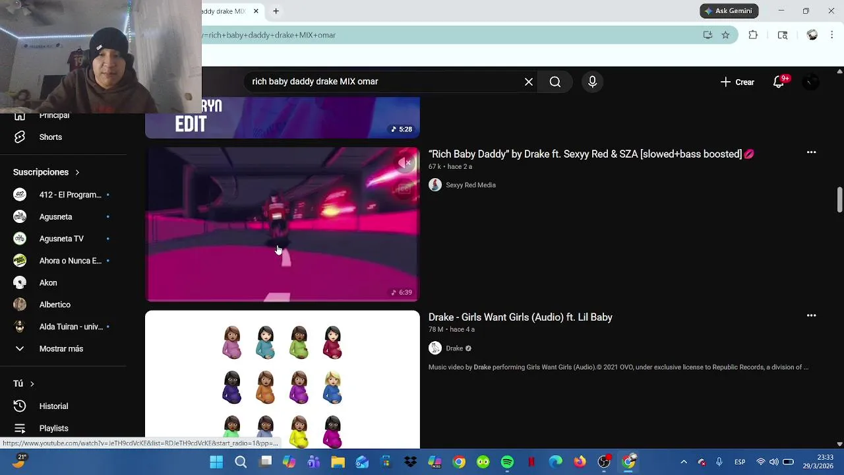This screenshot has height=475, width=844.
Task: Open Chrome profile avatar
Action: [812, 35]
